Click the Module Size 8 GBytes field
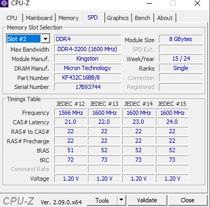Viewport: 210px width, 207px height. tap(181, 39)
